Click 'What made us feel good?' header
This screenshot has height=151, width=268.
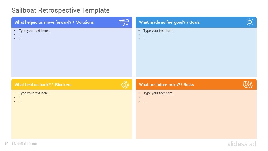coord(162,22)
